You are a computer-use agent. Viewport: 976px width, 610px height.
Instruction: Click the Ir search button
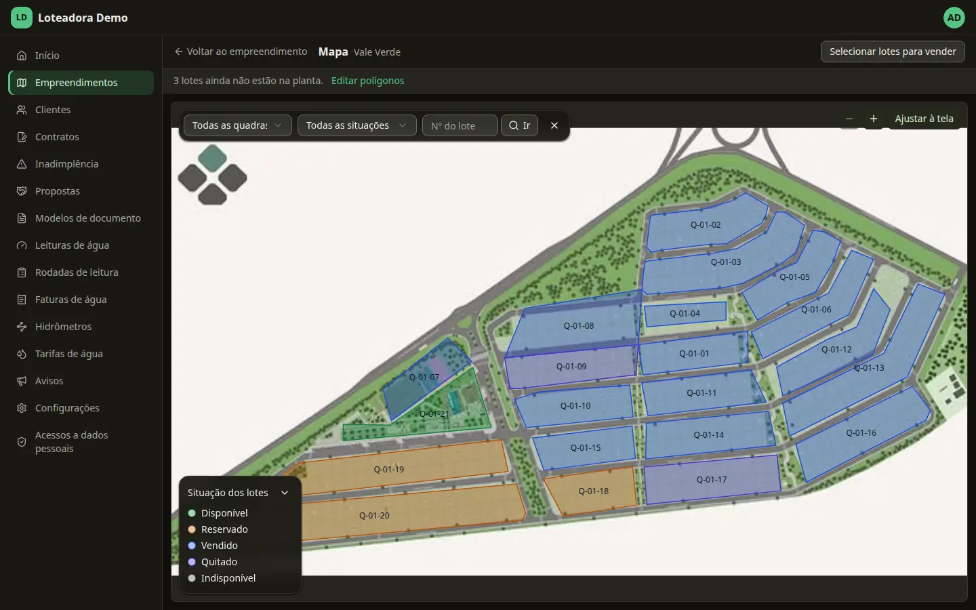click(519, 125)
